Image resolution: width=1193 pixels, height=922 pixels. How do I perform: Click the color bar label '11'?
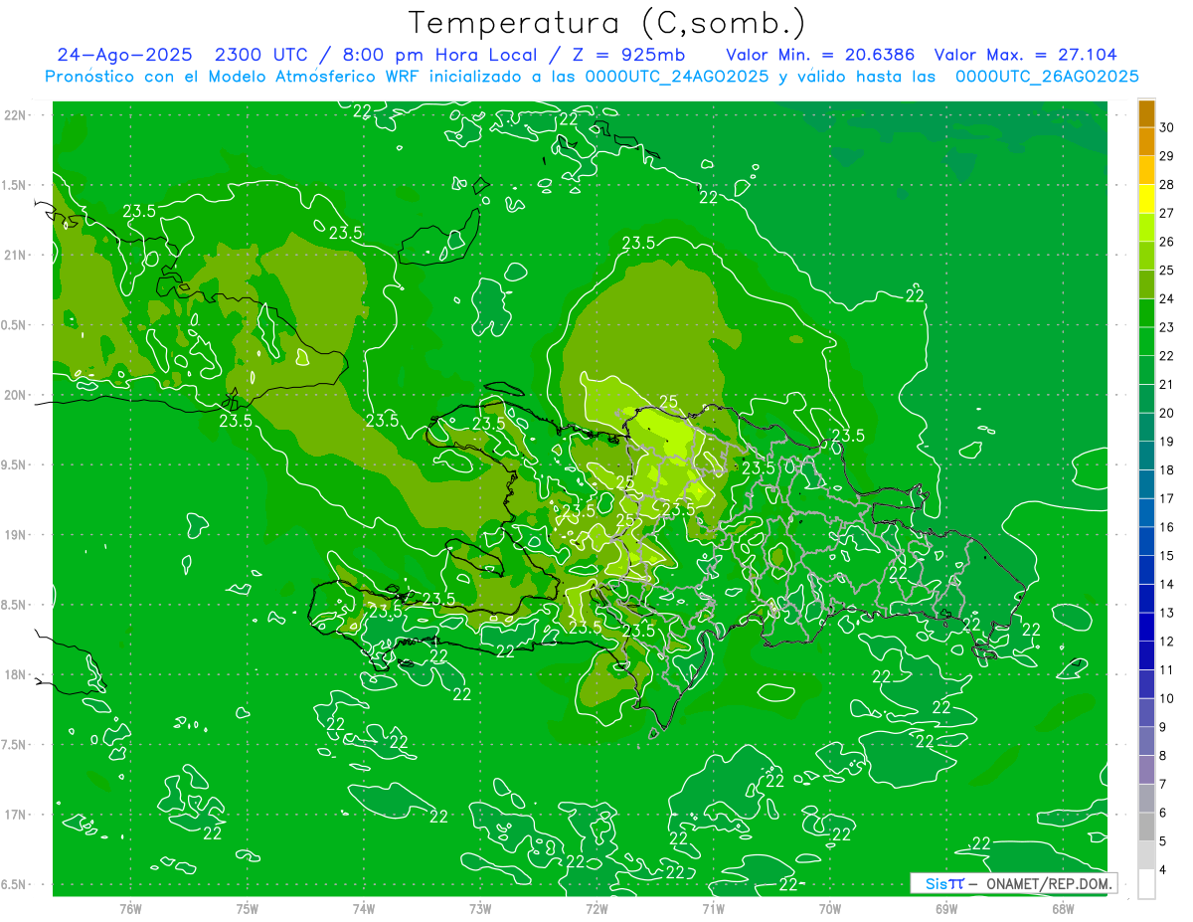[x=1167, y=670]
